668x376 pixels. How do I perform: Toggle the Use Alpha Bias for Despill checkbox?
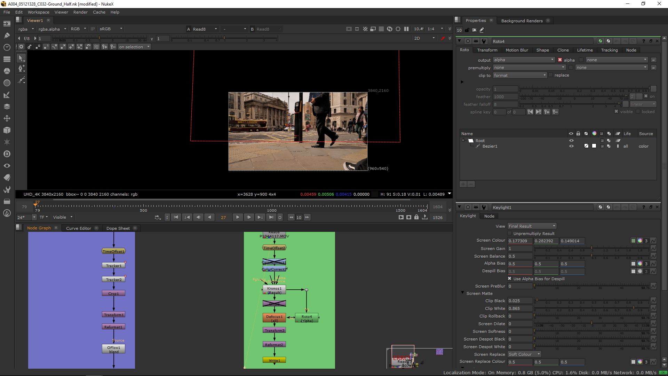click(510, 279)
